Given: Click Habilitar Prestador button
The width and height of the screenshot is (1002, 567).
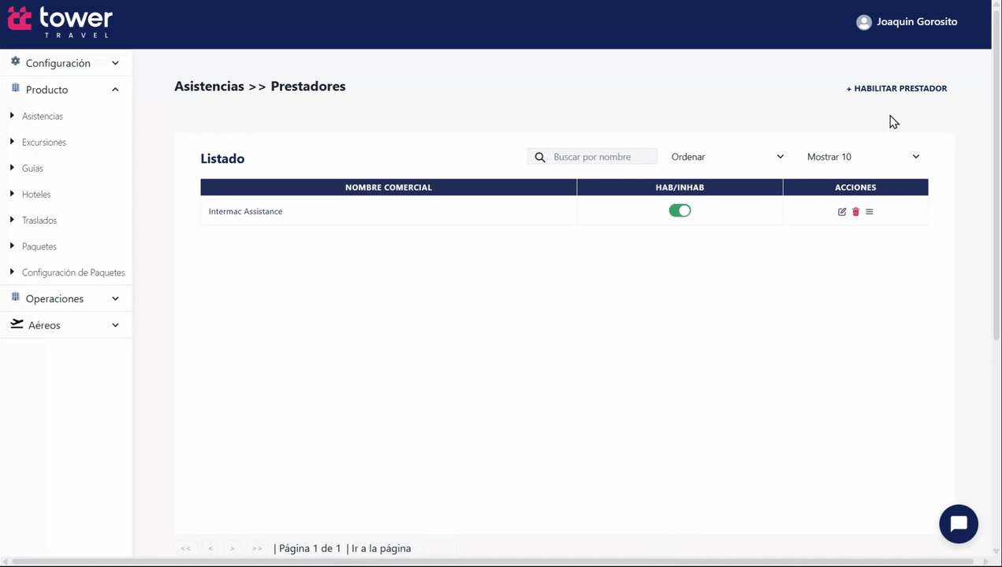Looking at the screenshot, I should [x=896, y=89].
